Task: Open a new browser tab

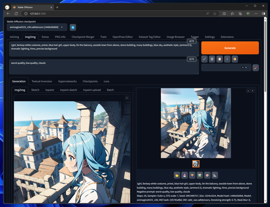Action: pos(57,7)
